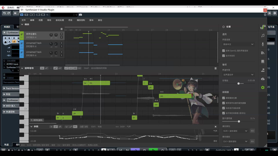Open the cloud download License panel
278x156 pixels.
(x=263, y=79)
